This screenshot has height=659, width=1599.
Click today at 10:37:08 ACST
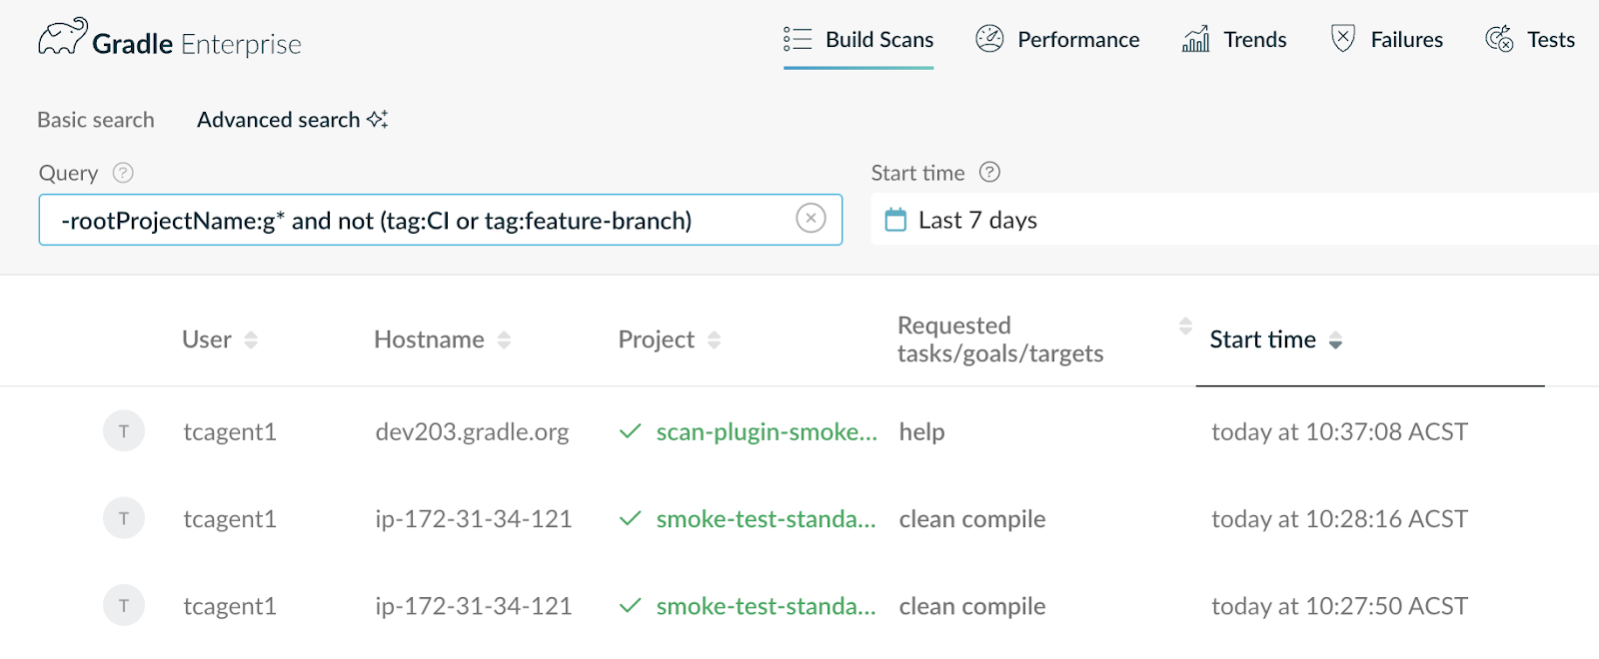coord(1339,431)
